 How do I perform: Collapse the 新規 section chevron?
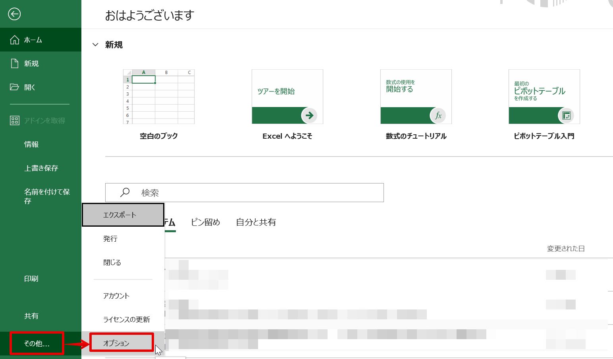coord(95,45)
